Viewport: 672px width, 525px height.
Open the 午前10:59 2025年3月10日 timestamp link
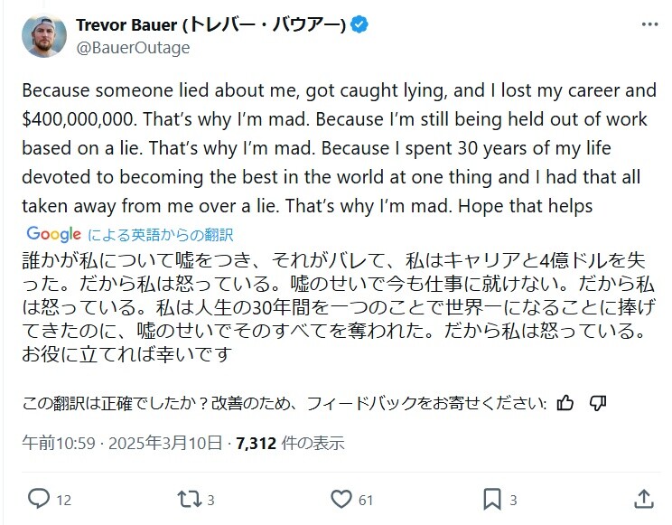click(x=124, y=444)
